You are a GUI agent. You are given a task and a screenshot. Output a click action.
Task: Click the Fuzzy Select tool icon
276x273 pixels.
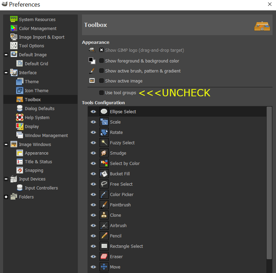pos(104,143)
